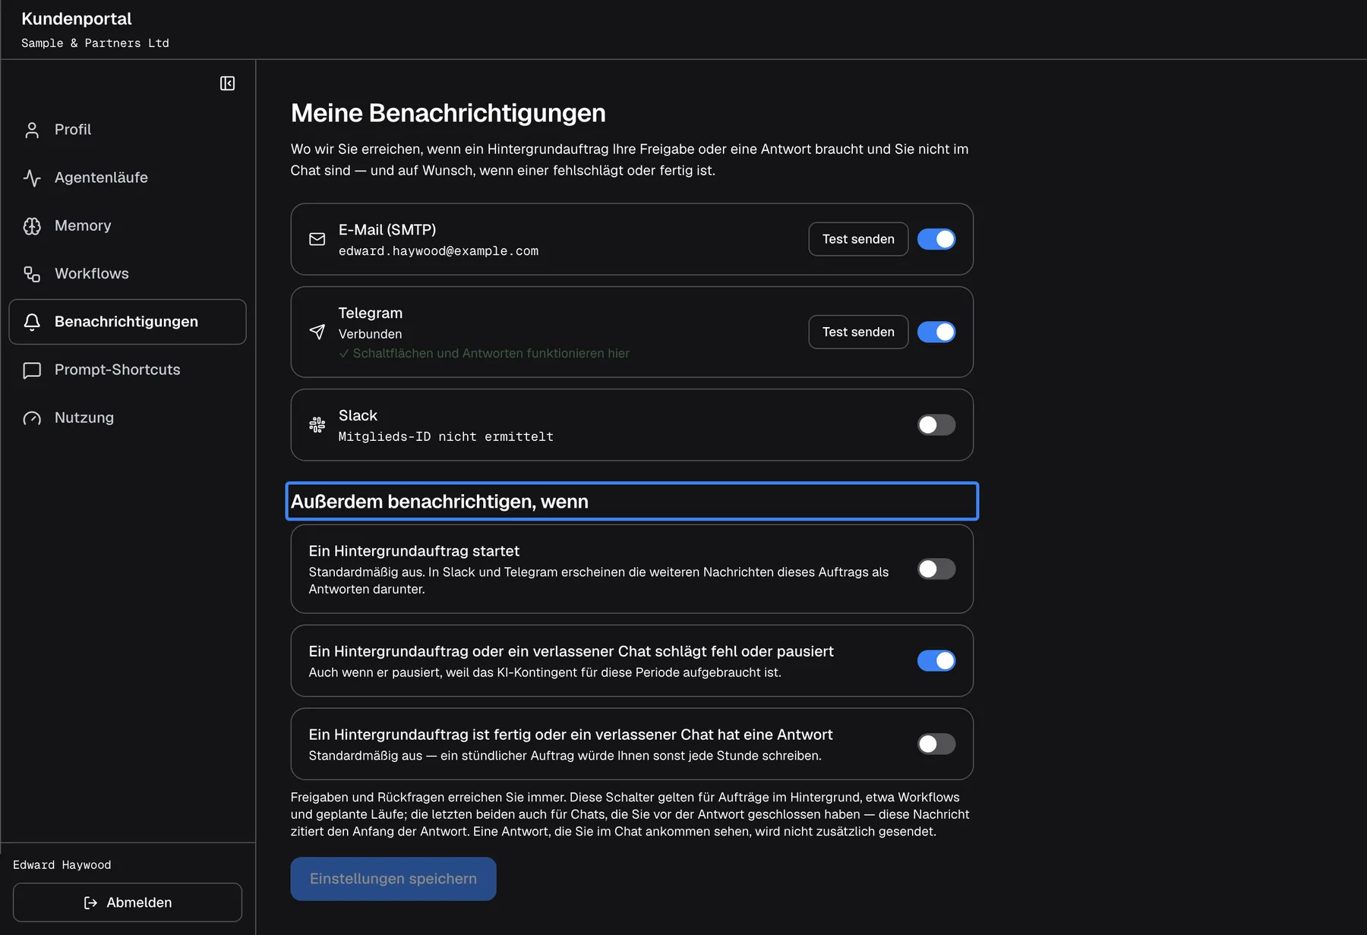Screen dimensions: 1367x935
Task: Click the 'Außerdem benachrichtigen, wenn' heading
Action: coord(440,502)
